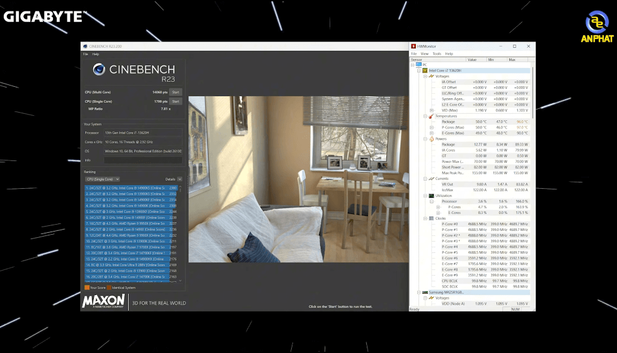The width and height of the screenshot is (617, 353).
Task: Expand the P-Cores (Max) temperature row
Action: click(x=432, y=128)
